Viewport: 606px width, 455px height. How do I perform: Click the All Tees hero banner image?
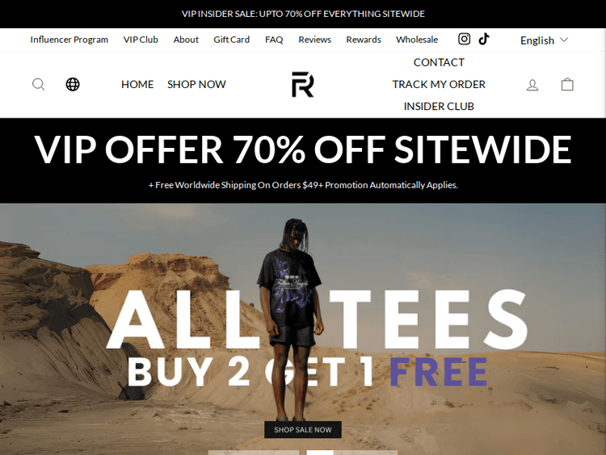303,329
